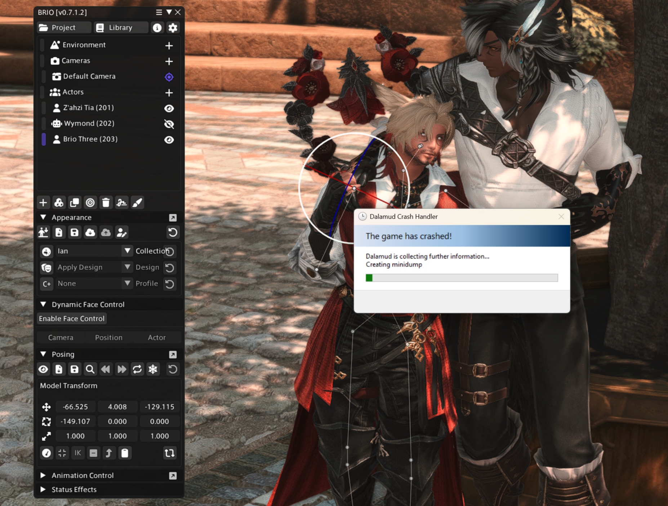
Task: Select the Position tab
Action: click(108, 338)
